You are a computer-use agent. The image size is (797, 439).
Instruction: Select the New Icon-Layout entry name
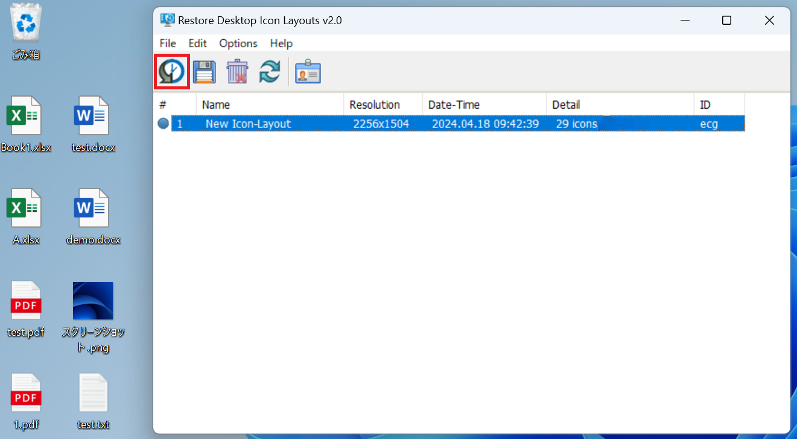click(249, 124)
